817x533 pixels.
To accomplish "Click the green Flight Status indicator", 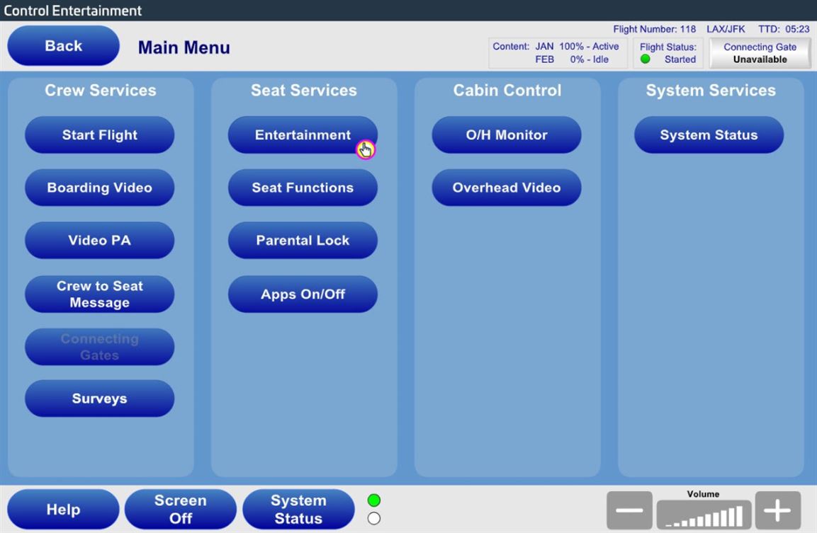I will (x=646, y=59).
